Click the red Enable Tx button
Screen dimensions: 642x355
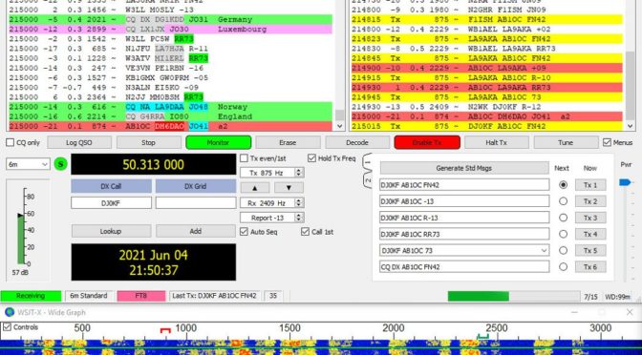click(x=427, y=143)
